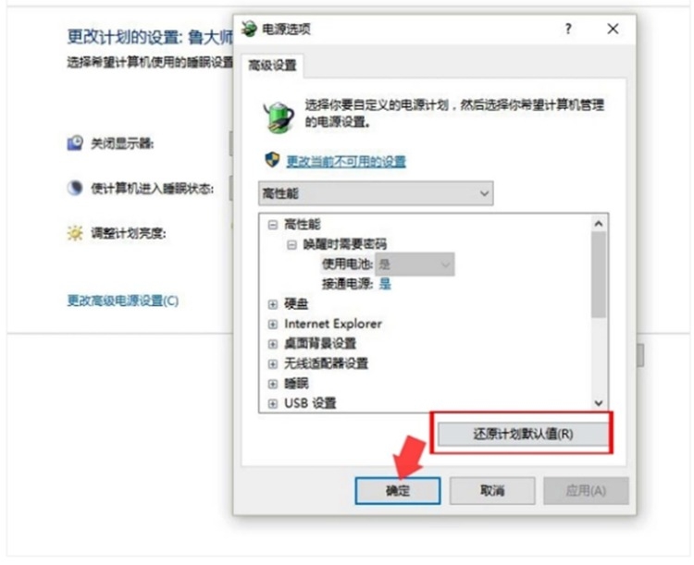Screen dimensions: 694x565
Task: Click the help question mark button
Action: [x=568, y=29]
